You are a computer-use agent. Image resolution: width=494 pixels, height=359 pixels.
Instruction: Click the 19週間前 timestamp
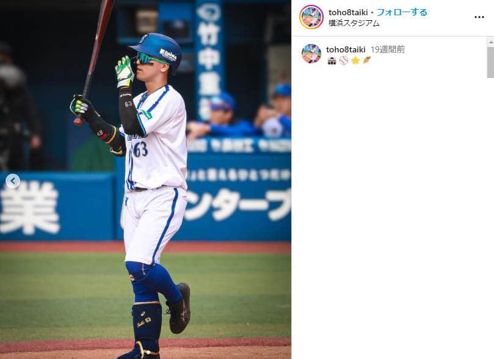(x=388, y=49)
